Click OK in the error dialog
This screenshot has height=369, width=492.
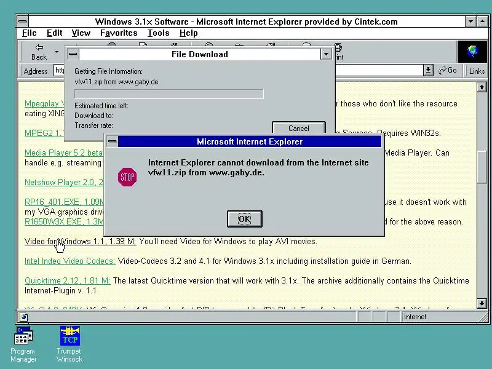click(244, 219)
